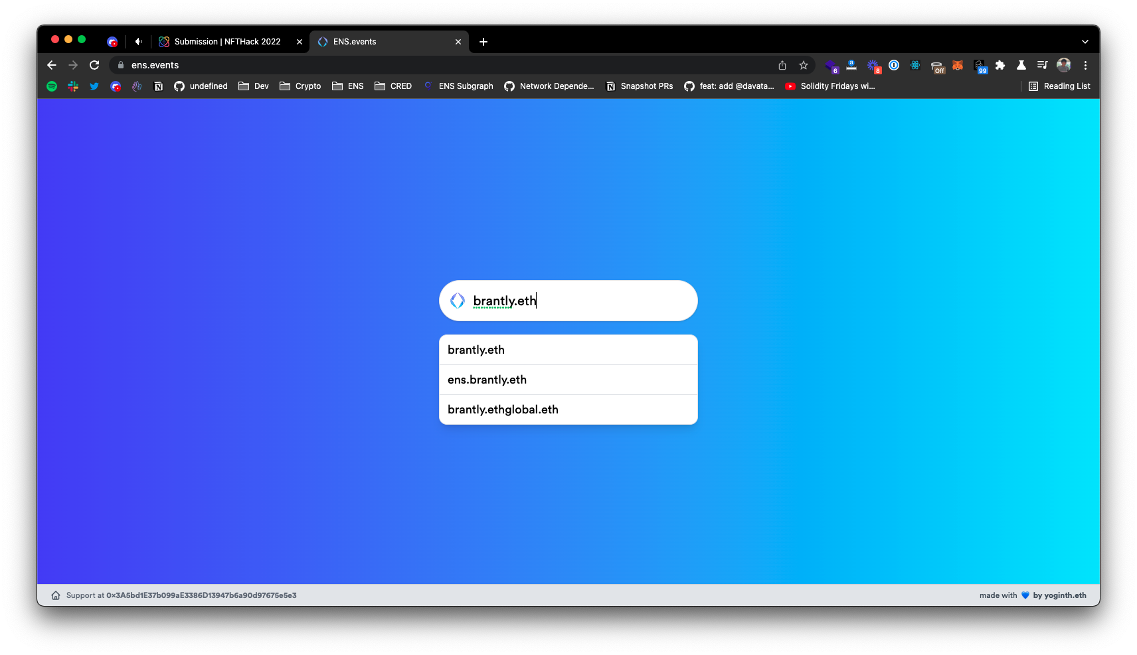1137x655 pixels.
Task: Open the Chrome three-dot menu
Action: (1085, 65)
